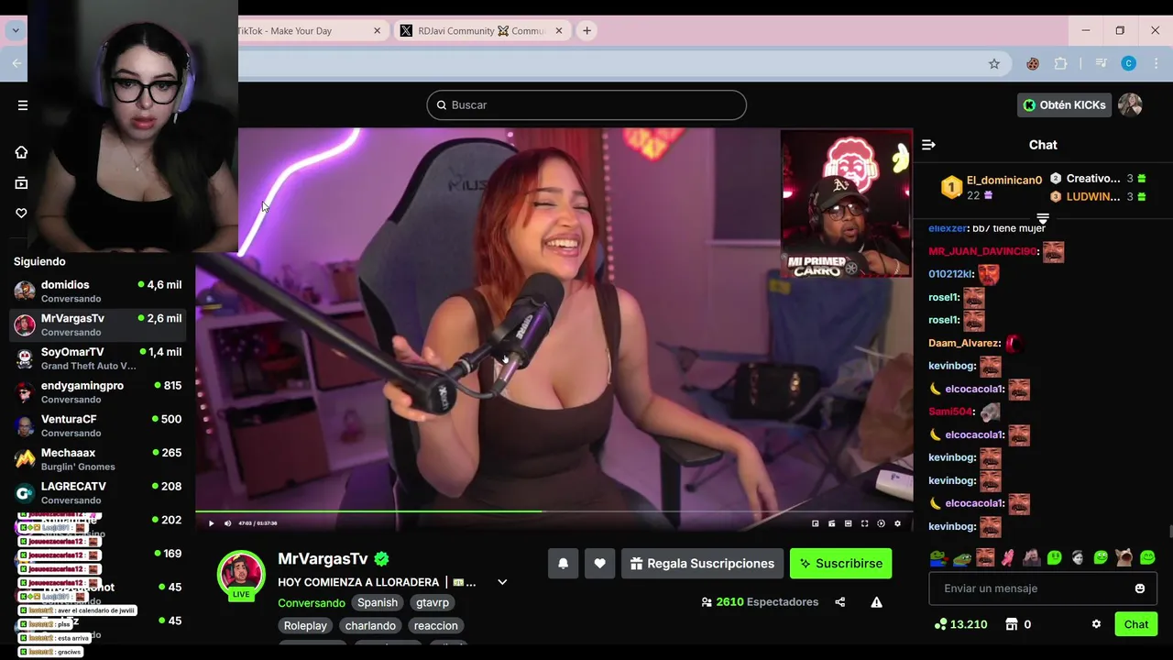Report the stream with warning icon
This screenshot has width=1173, height=660.
tap(877, 602)
